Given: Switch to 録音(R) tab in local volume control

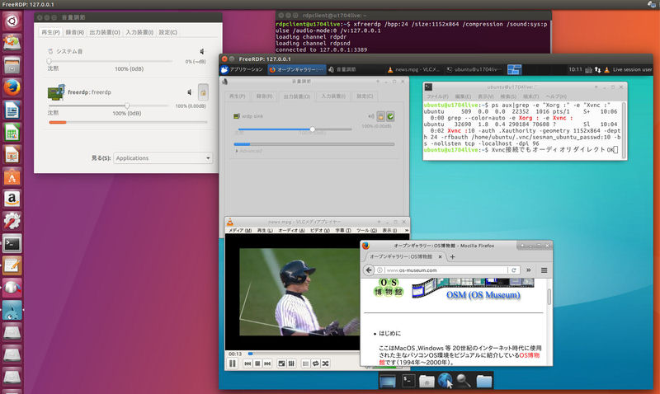Looking at the screenshot, I should [x=74, y=32].
